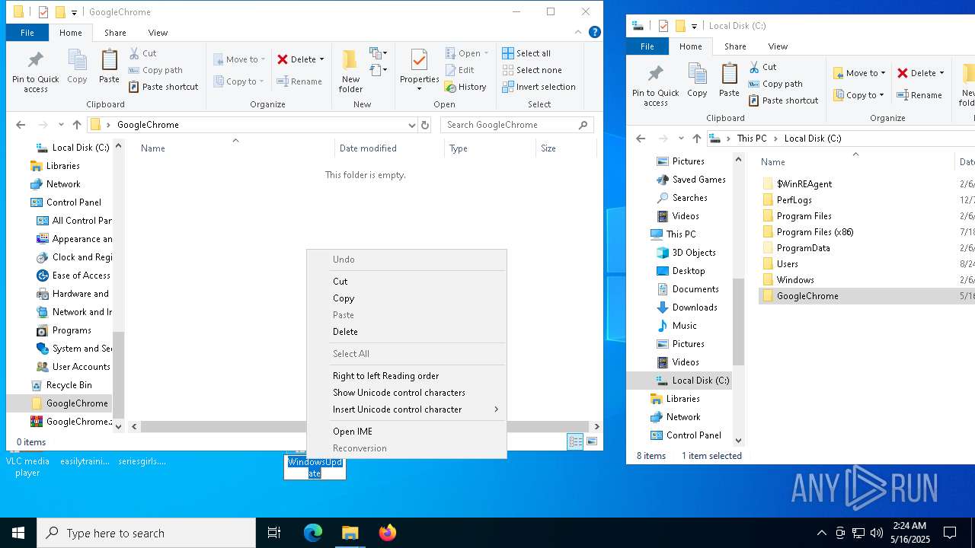Select Windows folder in Local Disk list
975x548 pixels.
coord(795,280)
